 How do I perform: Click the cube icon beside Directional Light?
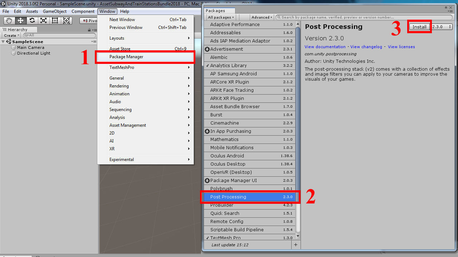pos(14,53)
